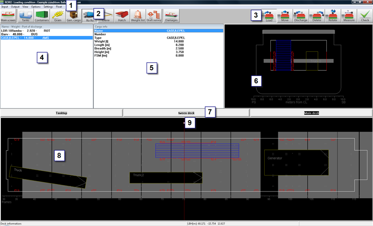The image size is (373, 226).
Task: Select the angled Truck on deck plan
Action: (x=48, y=177)
